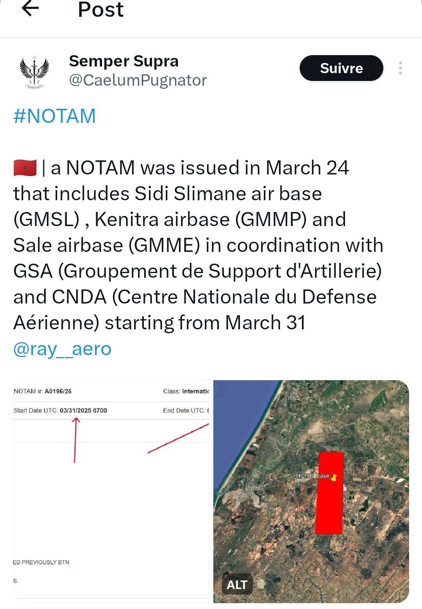The width and height of the screenshot is (422, 609).
Task: Open the three-dot more options menu
Action: click(400, 68)
